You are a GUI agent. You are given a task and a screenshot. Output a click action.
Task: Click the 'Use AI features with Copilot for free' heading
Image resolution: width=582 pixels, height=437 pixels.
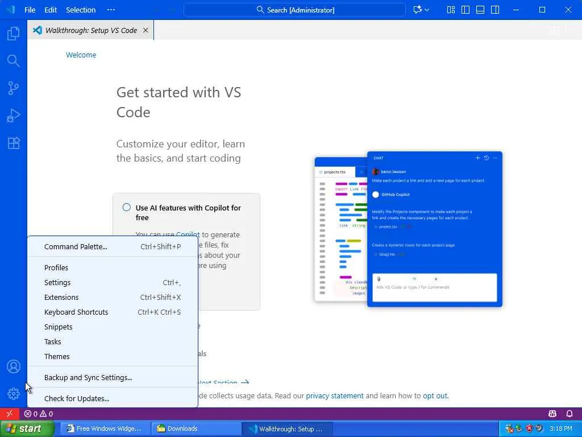[188, 213]
